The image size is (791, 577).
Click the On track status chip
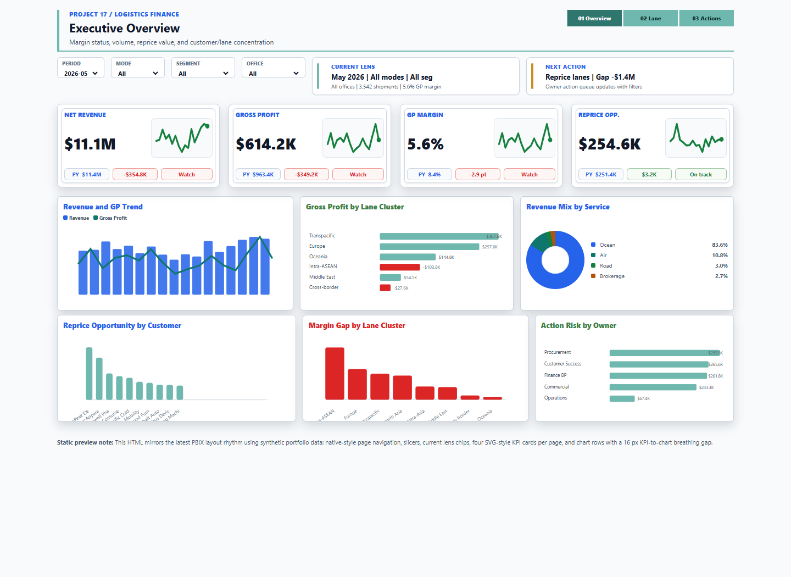701,174
